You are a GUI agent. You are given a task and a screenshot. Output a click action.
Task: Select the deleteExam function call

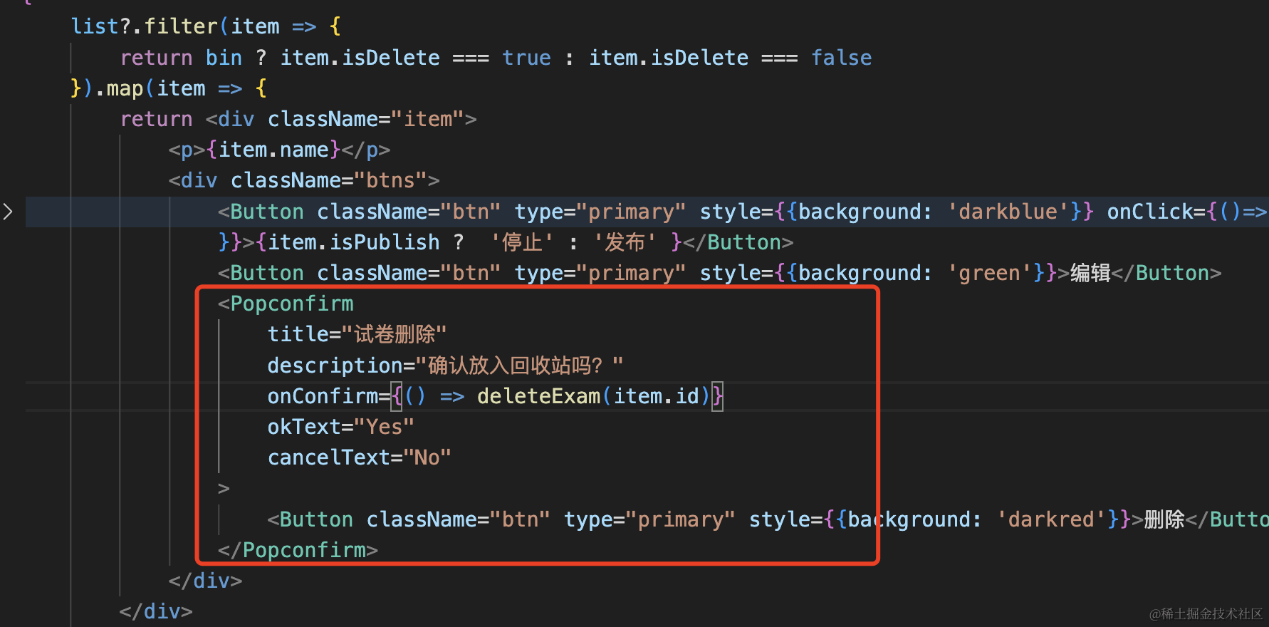(538, 396)
